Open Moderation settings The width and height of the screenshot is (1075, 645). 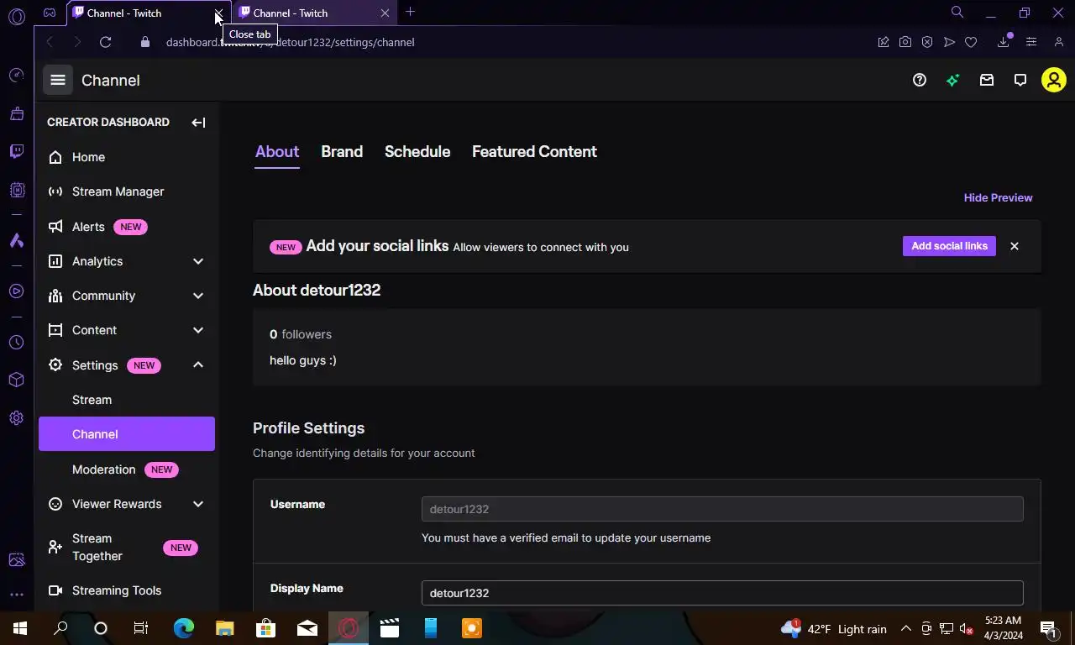[x=127, y=469]
